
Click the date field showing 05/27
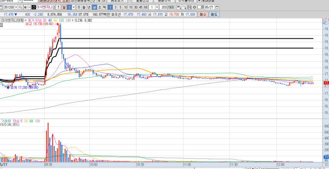click(209, 7)
